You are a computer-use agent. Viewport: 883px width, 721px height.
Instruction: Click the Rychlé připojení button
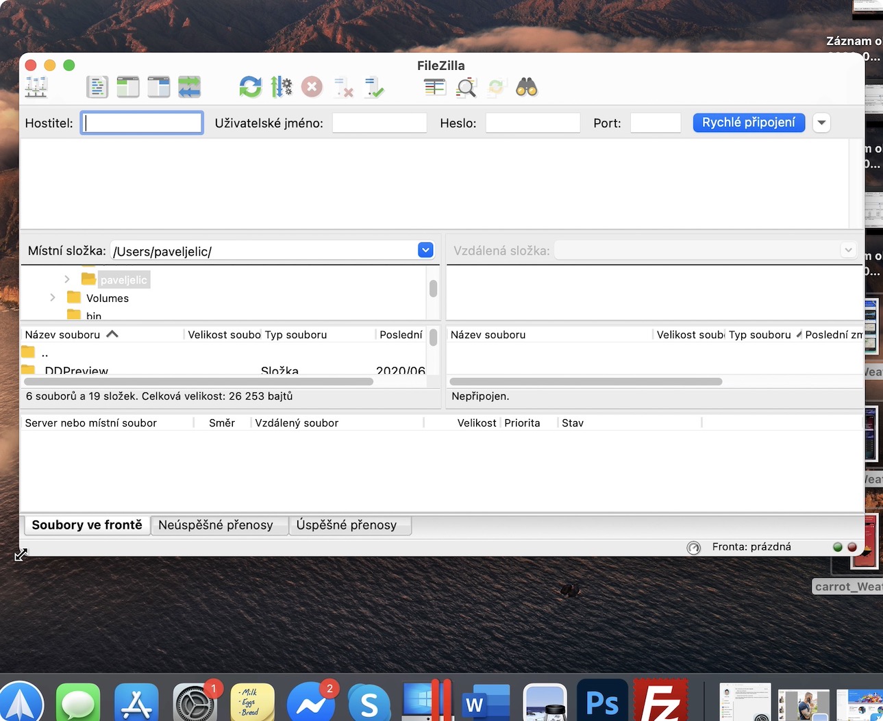749,123
